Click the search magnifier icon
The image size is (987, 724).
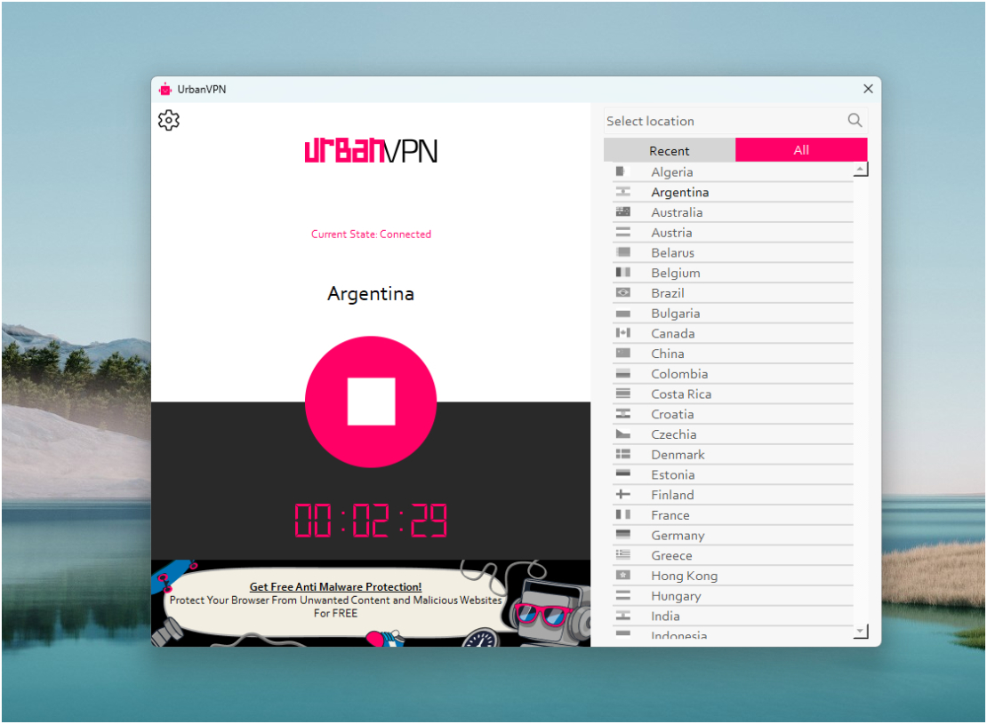[855, 120]
